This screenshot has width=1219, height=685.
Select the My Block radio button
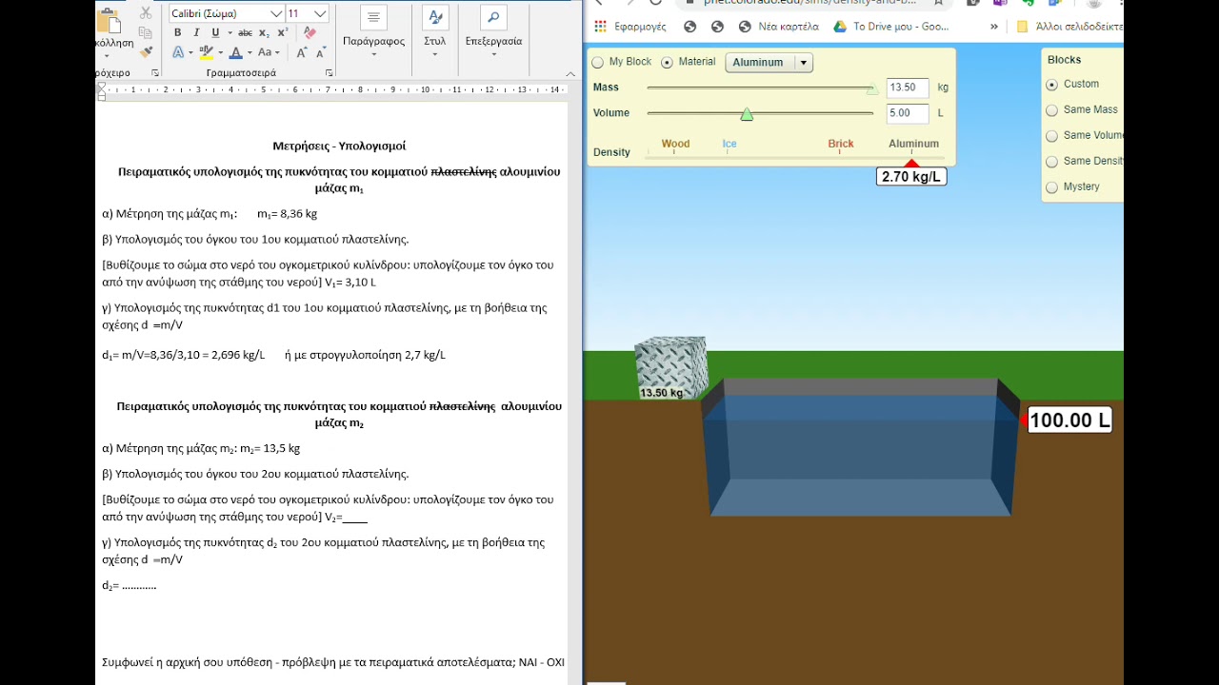pos(598,63)
